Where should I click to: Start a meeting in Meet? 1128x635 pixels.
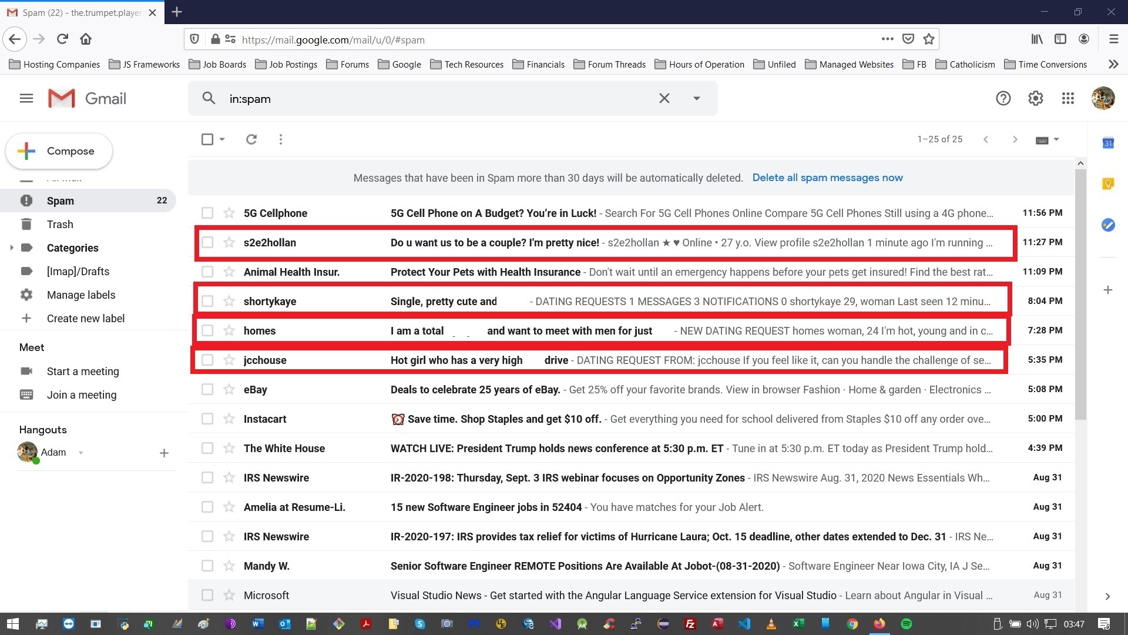tap(83, 371)
